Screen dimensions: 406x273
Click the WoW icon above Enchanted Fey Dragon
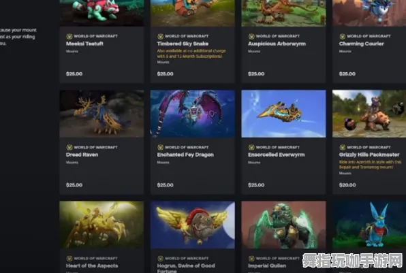pyautogui.click(x=160, y=147)
